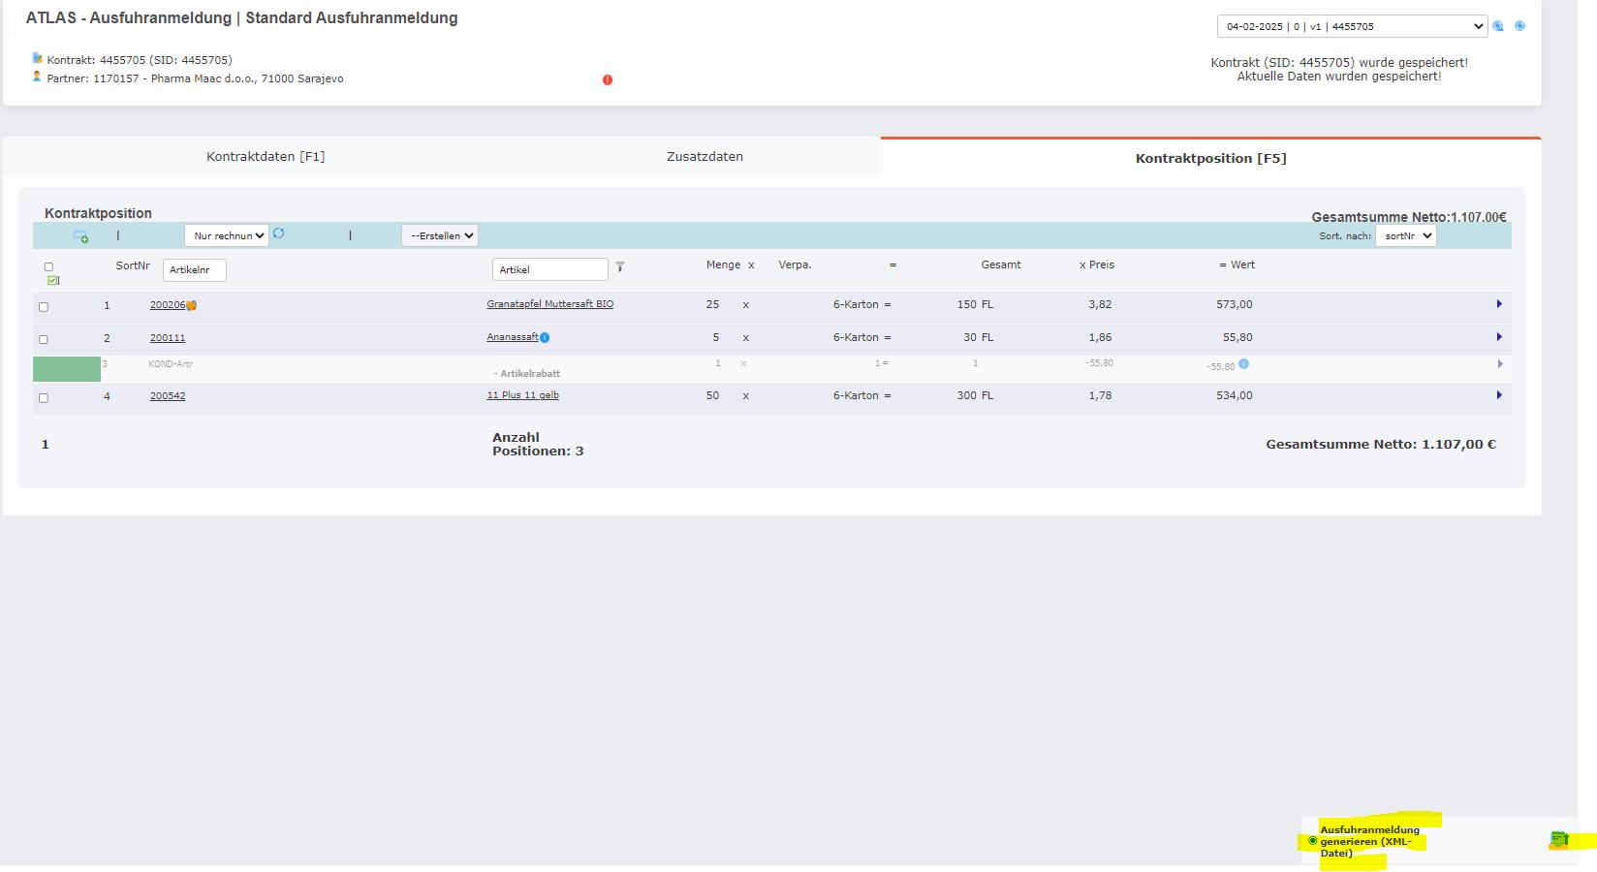Switch to the Zusatzdaten tab
The image size is (1597, 872).
(x=705, y=157)
